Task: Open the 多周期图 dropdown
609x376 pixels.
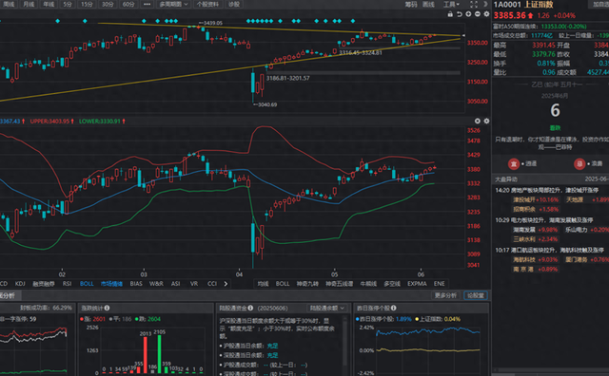Action: coord(173,4)
